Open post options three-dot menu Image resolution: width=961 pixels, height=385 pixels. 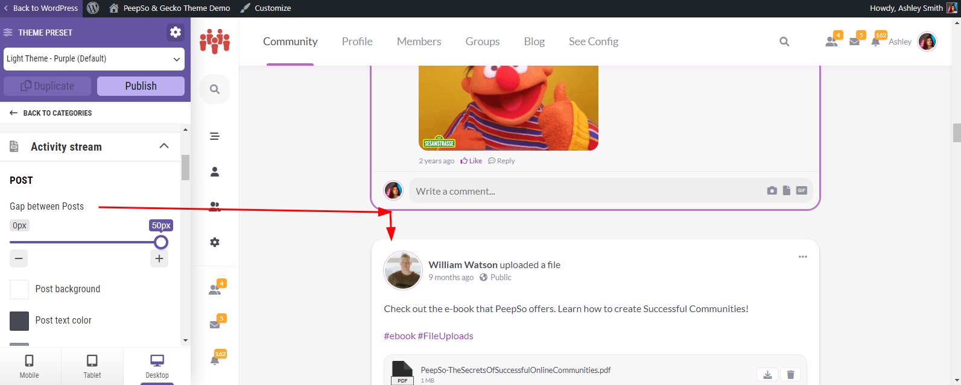802,257
